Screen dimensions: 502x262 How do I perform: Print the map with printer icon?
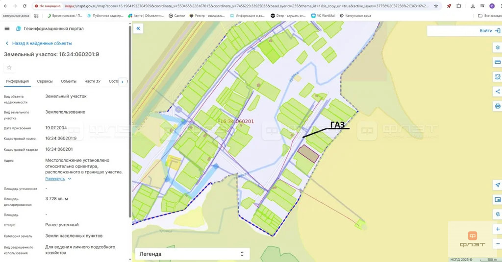tap(498, 106)
